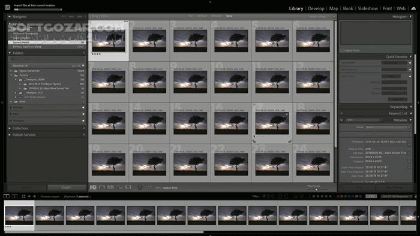The image size is (420, 236).
Task: Open the Book module
Action: pyautogui.click(x=348, y=8)
